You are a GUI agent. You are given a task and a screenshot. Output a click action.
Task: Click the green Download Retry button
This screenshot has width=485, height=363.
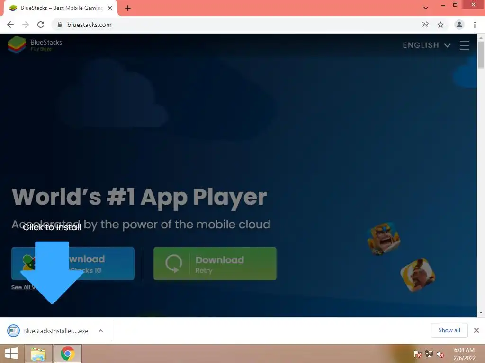click(x=215, y=264)
